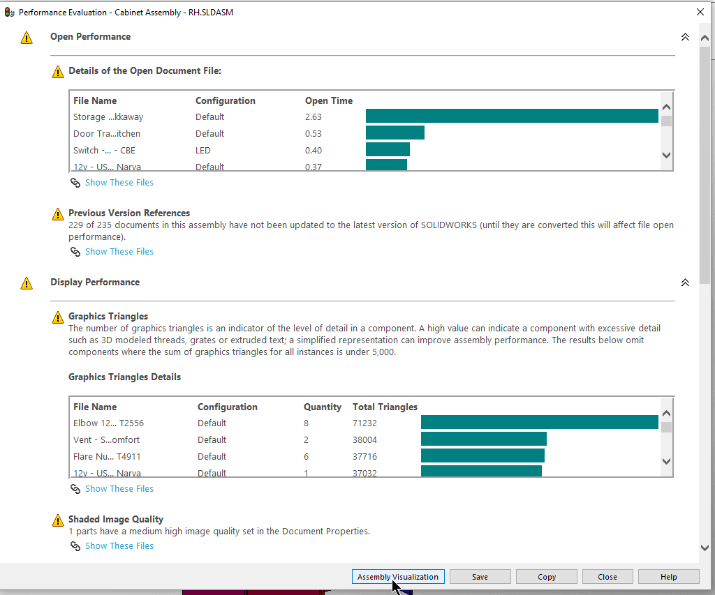Click the Open Performance warning icon
This screenshot has width=715, height=595.
click(x=27, y=38)
